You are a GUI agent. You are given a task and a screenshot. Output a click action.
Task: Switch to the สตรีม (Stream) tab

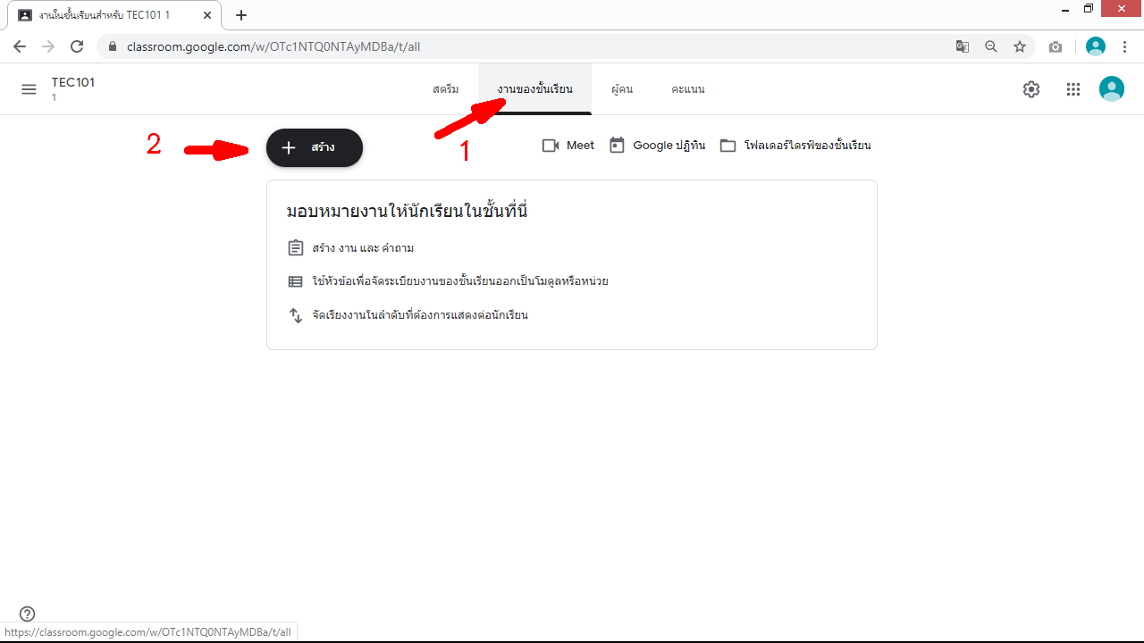(445, 89)
